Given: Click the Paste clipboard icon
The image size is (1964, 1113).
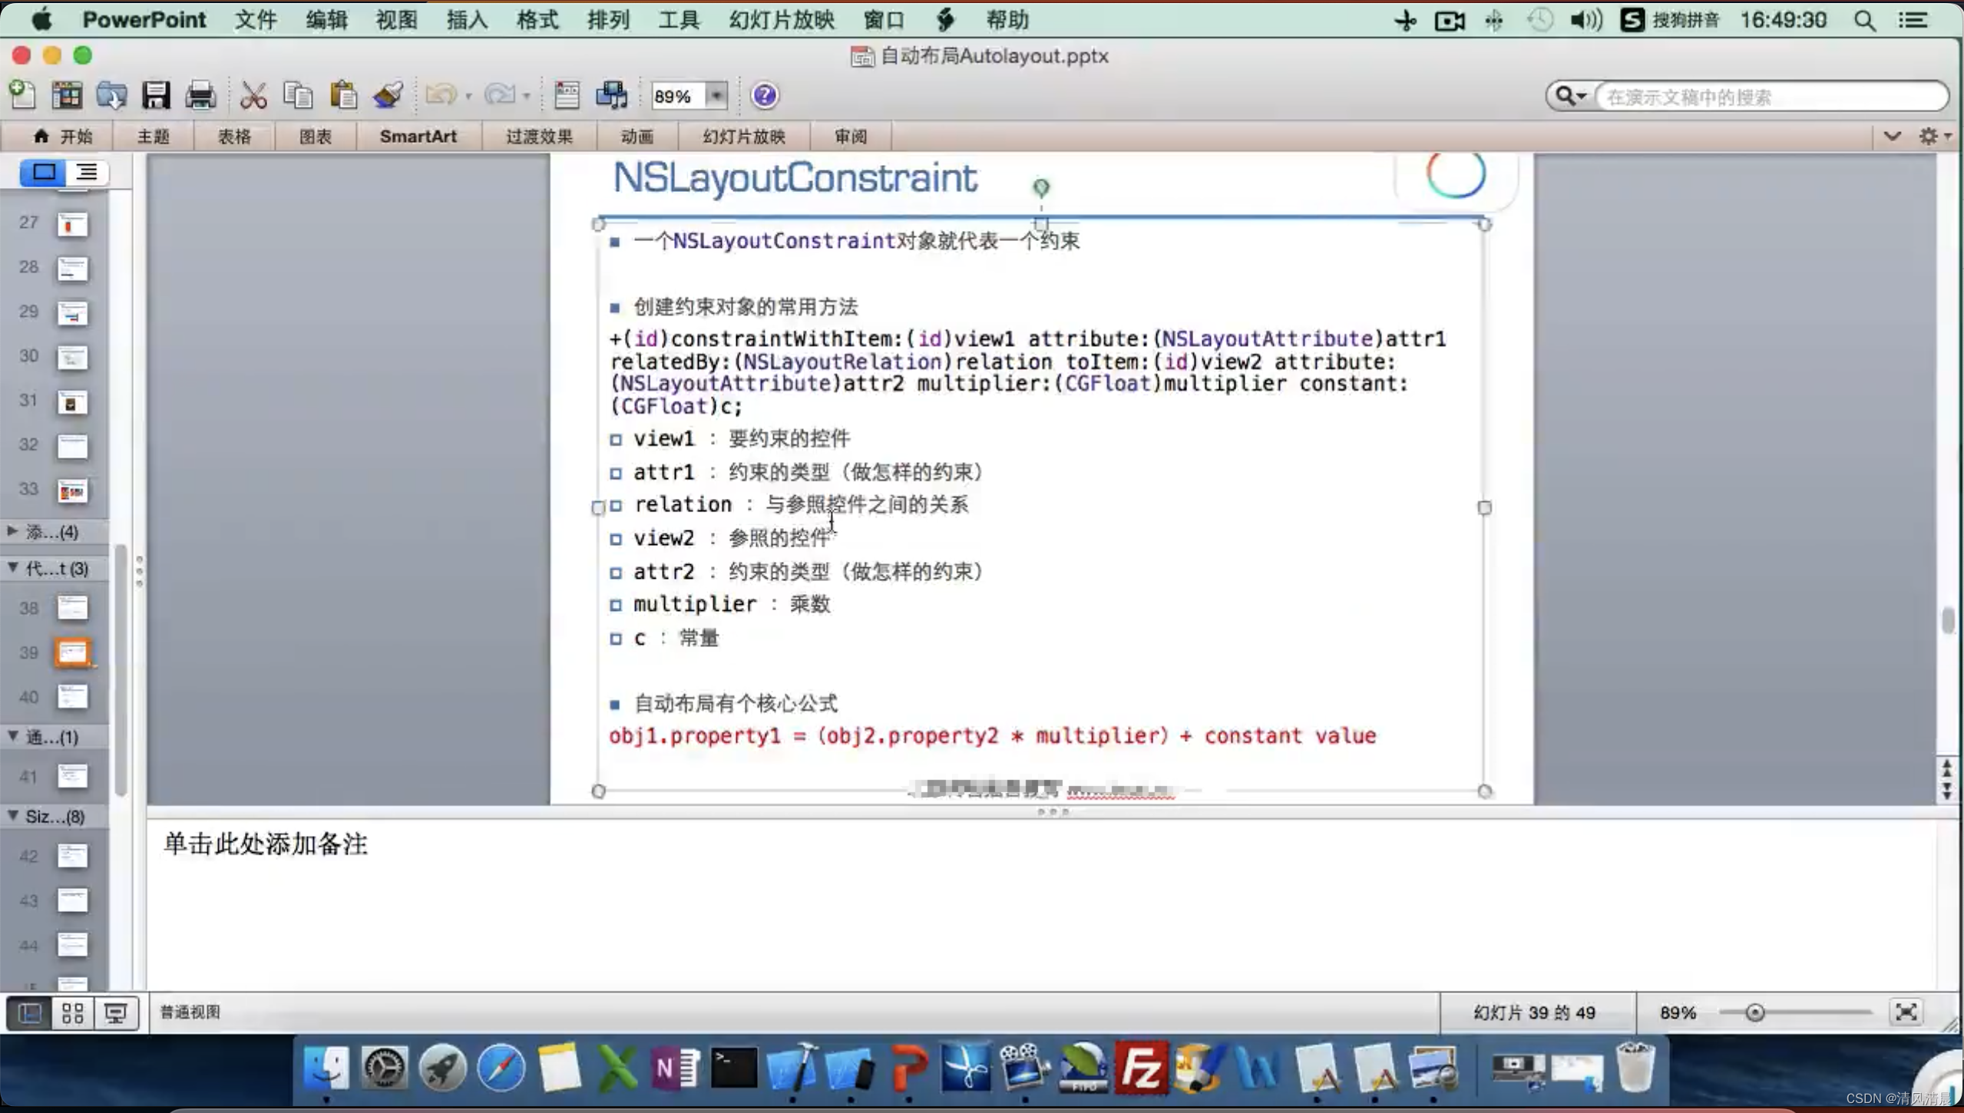Looking at the screenshot, I should pos(343,96).
